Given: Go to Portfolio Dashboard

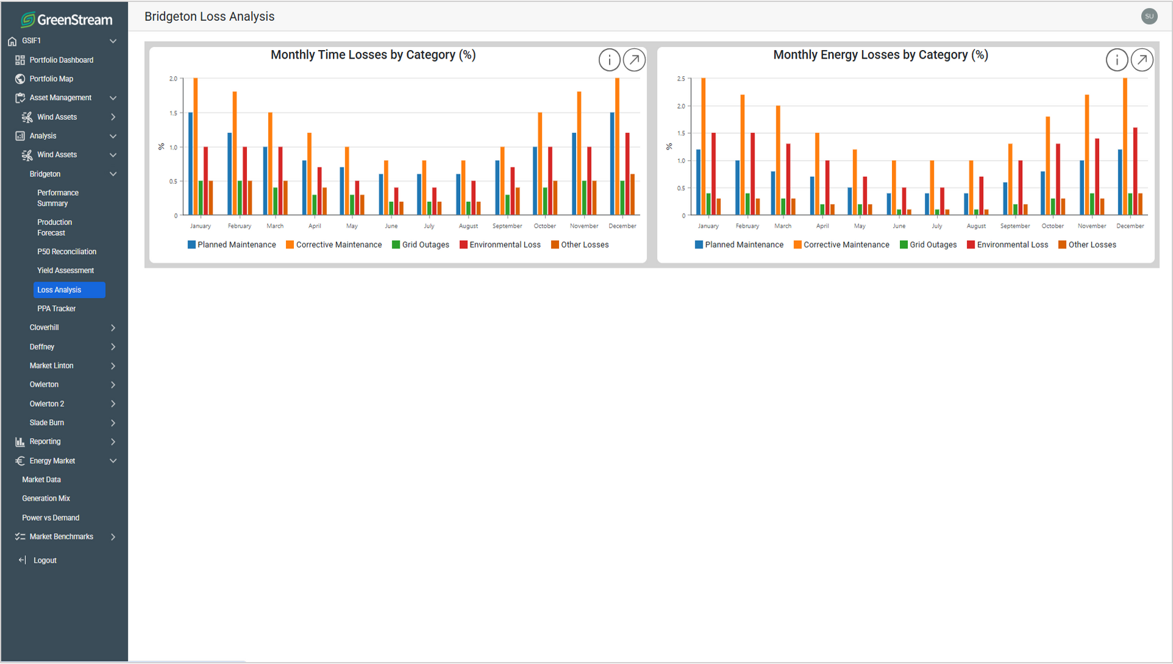Looking at the screenshot, I should (x=61, y=60).
